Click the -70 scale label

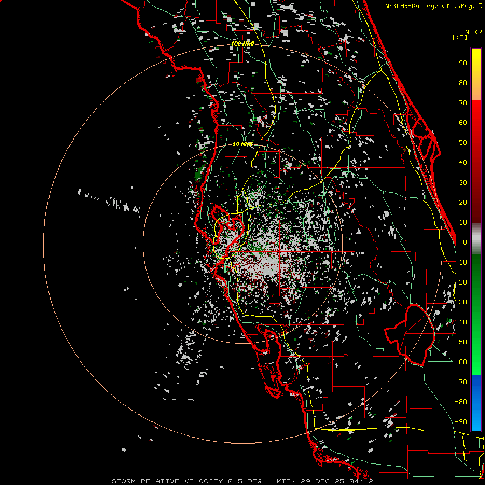[461, 382]
